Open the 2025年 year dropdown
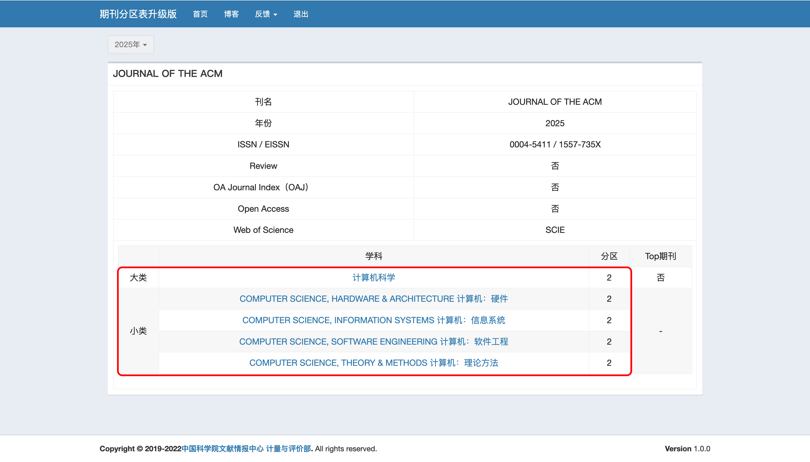This screenshot has height=462, width=810. (130, 44)
